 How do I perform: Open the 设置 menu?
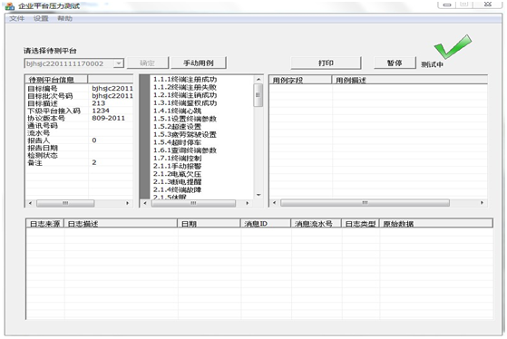(41, 18)
